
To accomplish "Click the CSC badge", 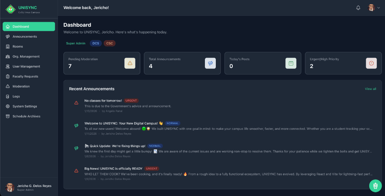I will (x=109, y=43).
